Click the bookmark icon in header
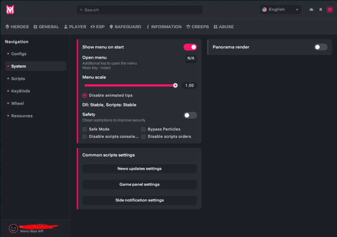Screen dimensions: 337x237 (321, 9)
